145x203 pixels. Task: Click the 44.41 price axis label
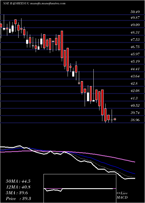135,69
